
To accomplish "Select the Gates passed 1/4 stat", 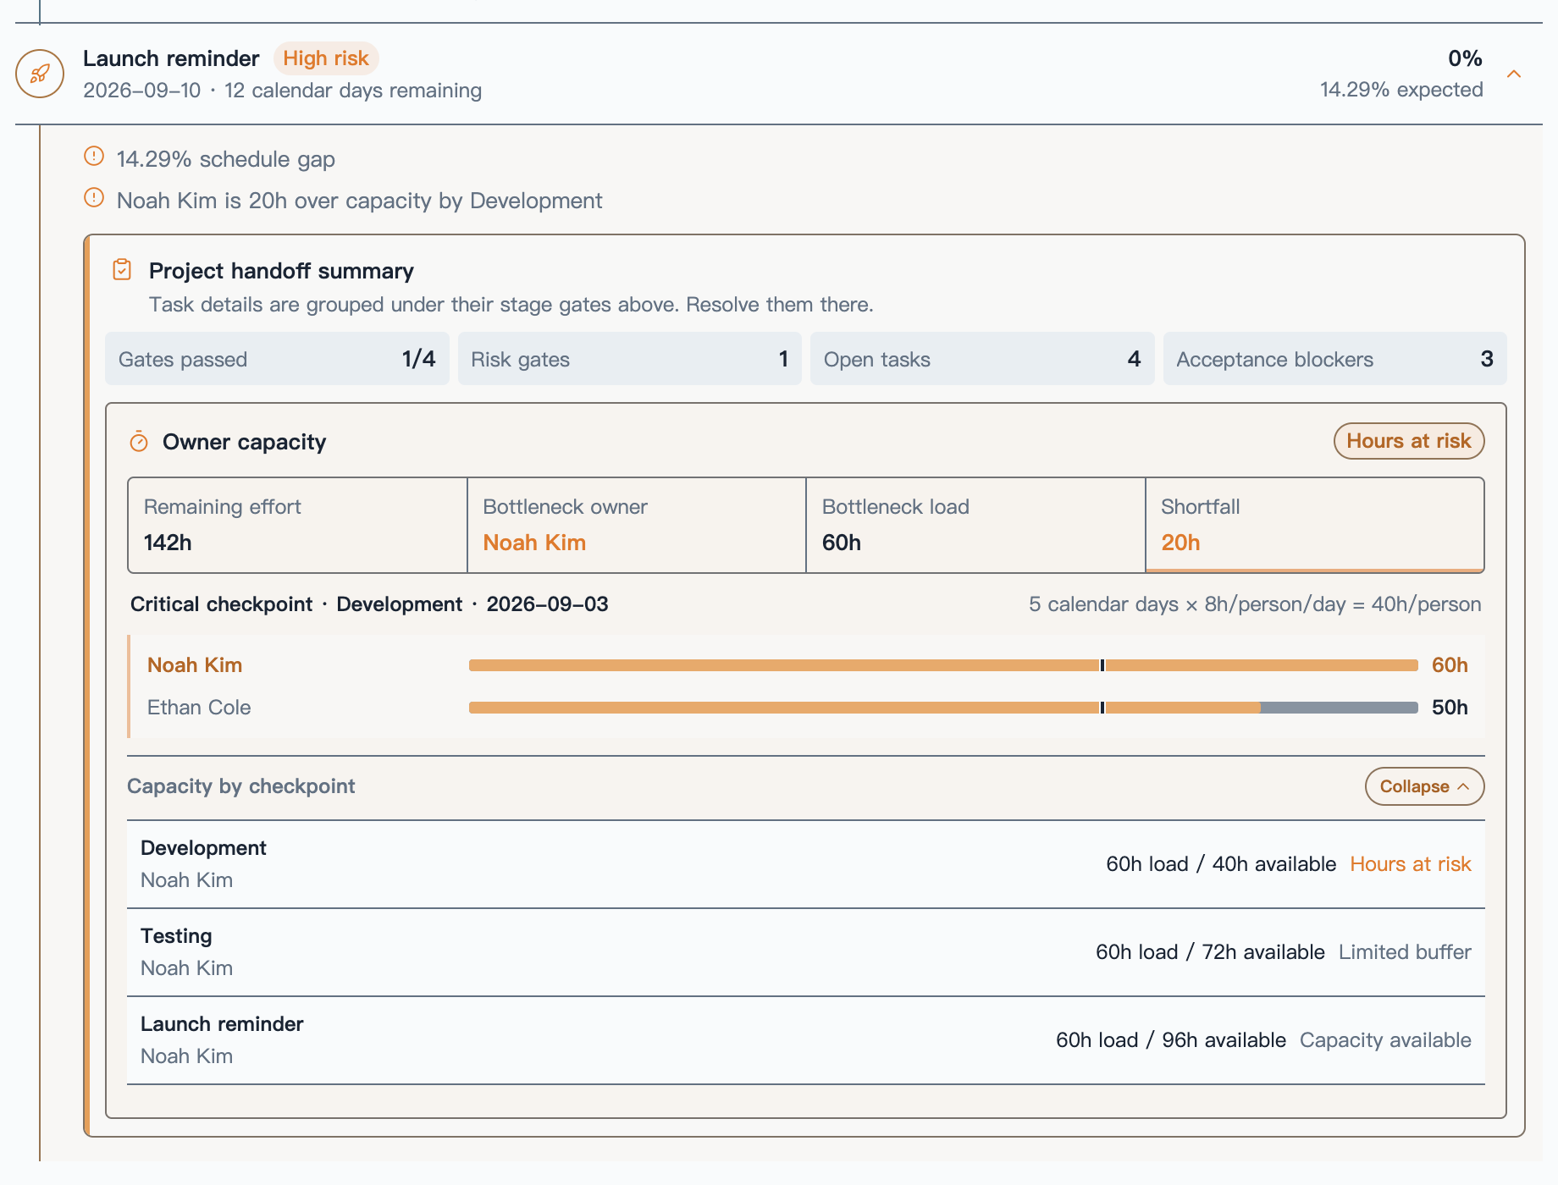I will [x=277, y=359].
